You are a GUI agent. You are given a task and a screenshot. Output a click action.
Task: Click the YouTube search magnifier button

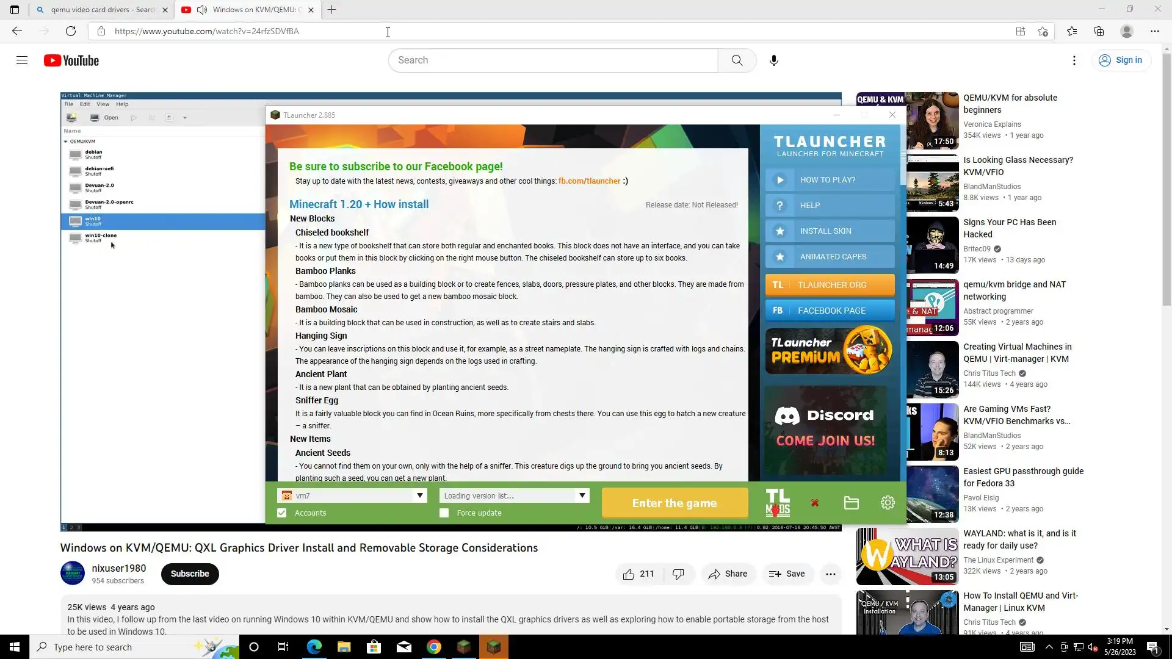point(737,60)
